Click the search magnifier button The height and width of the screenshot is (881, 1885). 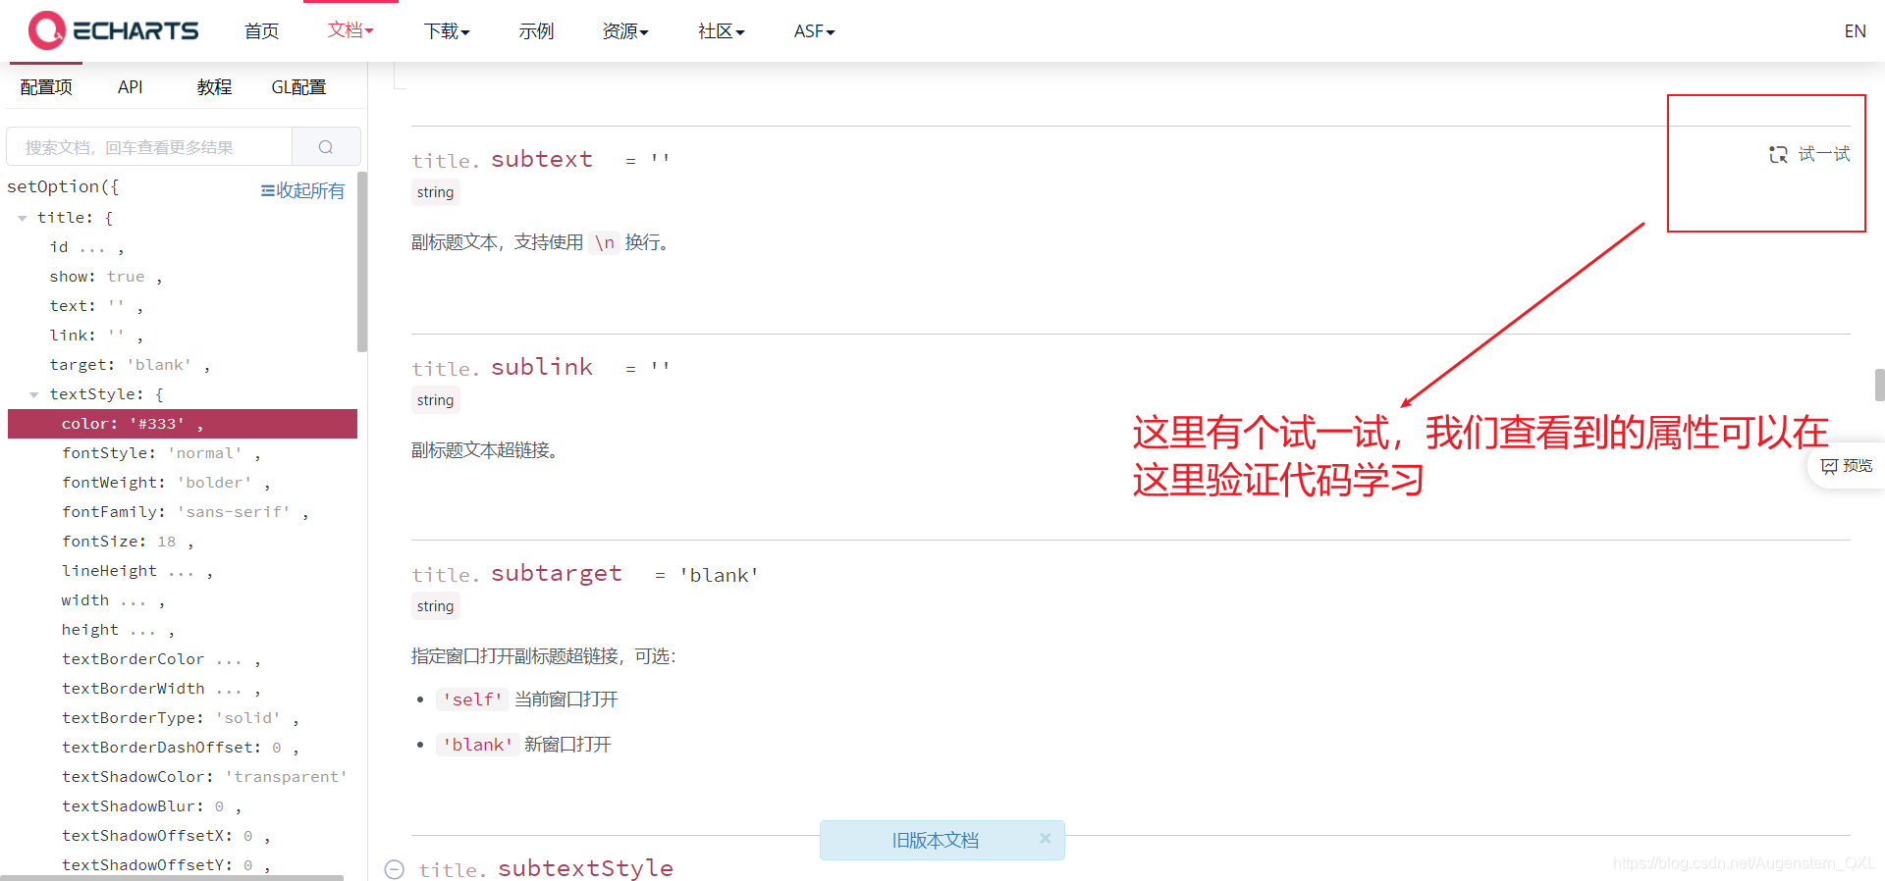(326, 147)
